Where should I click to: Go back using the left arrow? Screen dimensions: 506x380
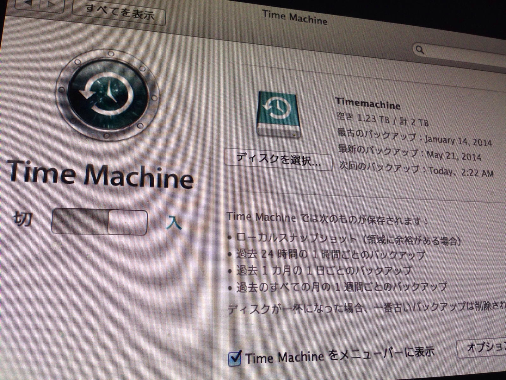(29, 3)
